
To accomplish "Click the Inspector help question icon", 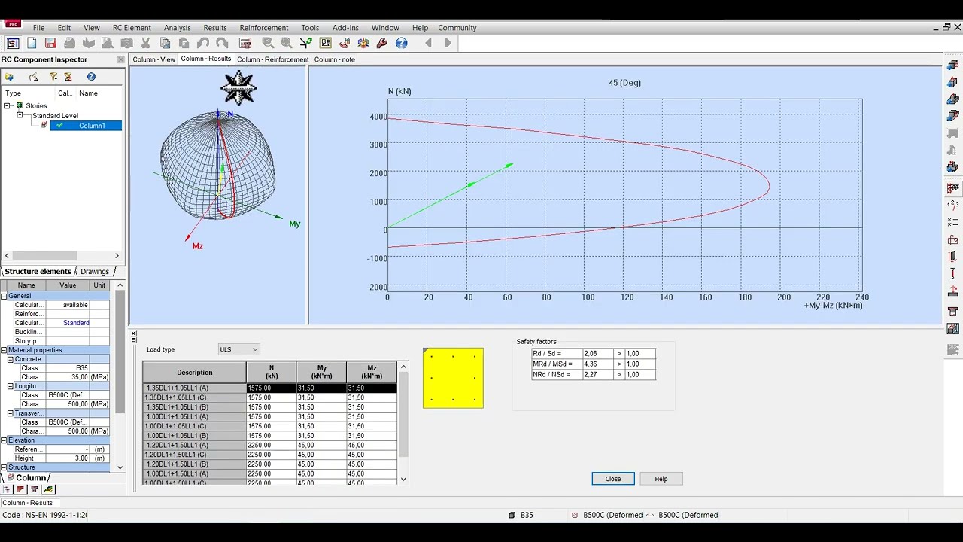I will 91,77.
